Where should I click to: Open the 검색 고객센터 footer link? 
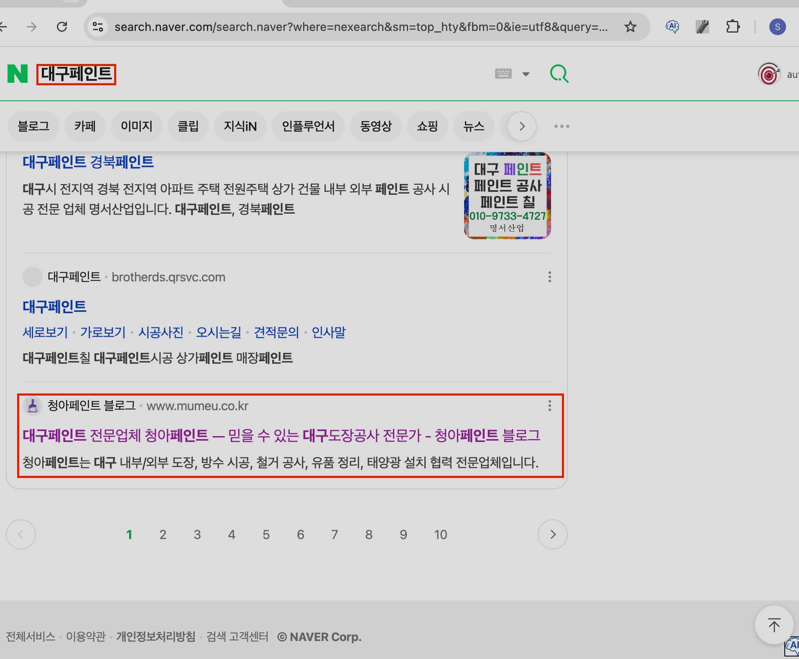[x=237, y=637]
